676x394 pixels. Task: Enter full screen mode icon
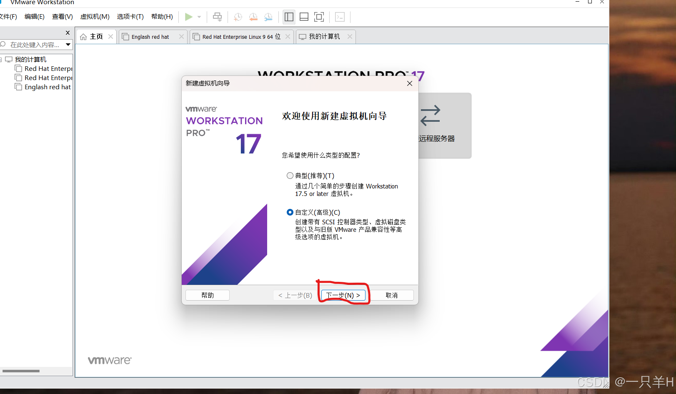coord(319,17)
